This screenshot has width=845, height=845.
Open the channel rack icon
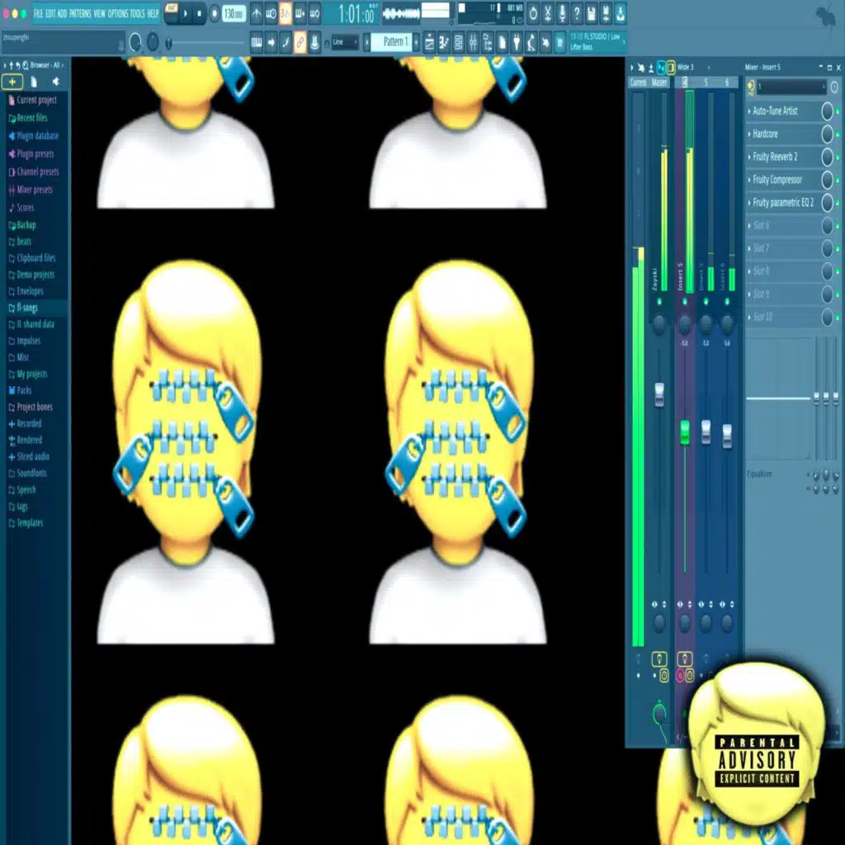pyautogui.click(x=458, y=43)
